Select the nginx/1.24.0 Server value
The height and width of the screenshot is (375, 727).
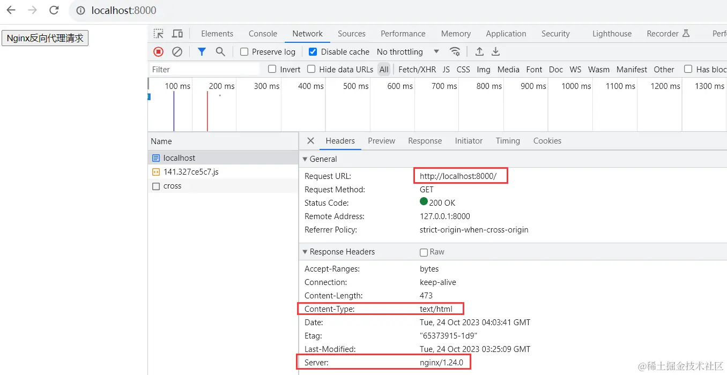click(441, 363)
